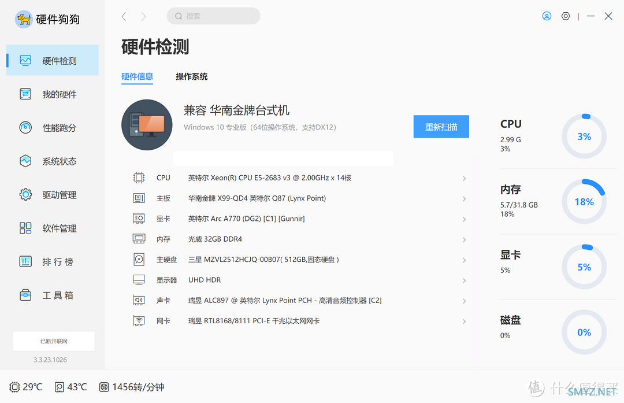Click the 内存 memory module icon

(139, 239)
